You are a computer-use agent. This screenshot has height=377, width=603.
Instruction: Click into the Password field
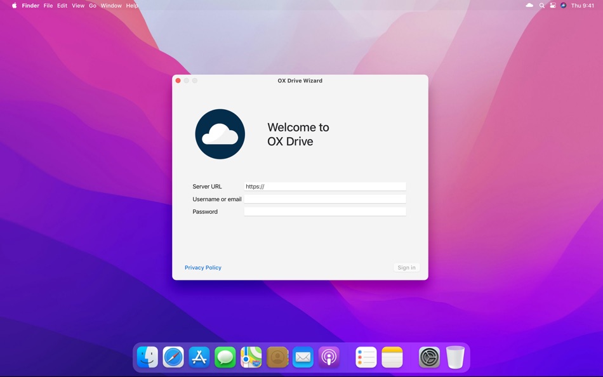(x=325, y=211)
